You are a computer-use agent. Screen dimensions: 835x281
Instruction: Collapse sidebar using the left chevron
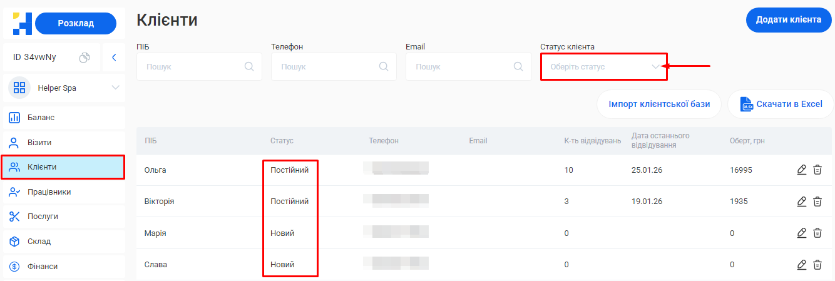point(114,58)
